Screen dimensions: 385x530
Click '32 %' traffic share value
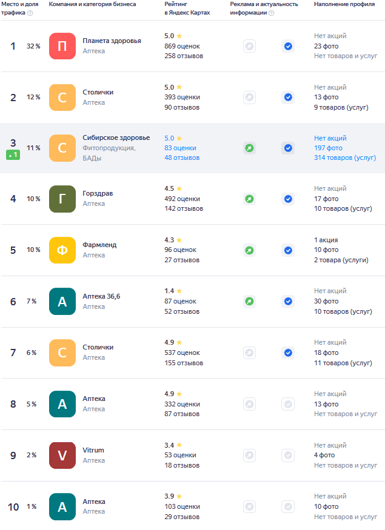33,46
